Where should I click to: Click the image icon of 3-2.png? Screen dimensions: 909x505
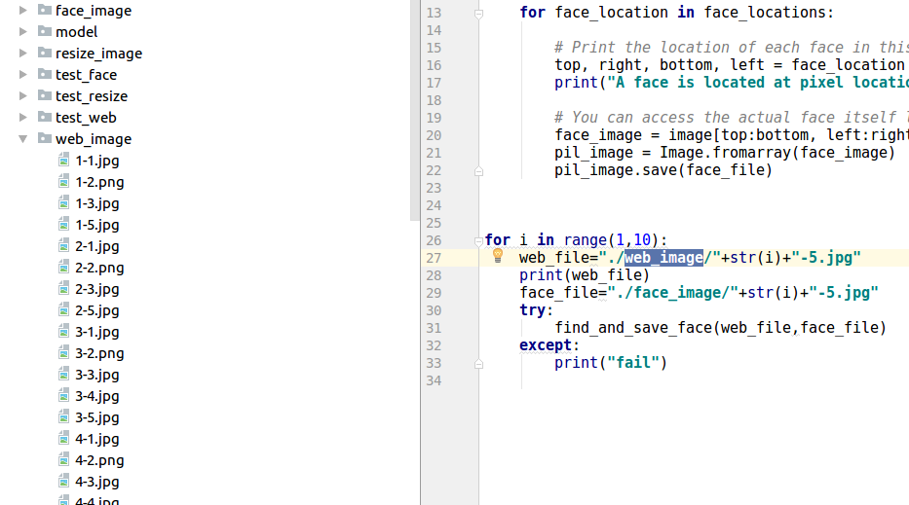[x=63, y=353]
